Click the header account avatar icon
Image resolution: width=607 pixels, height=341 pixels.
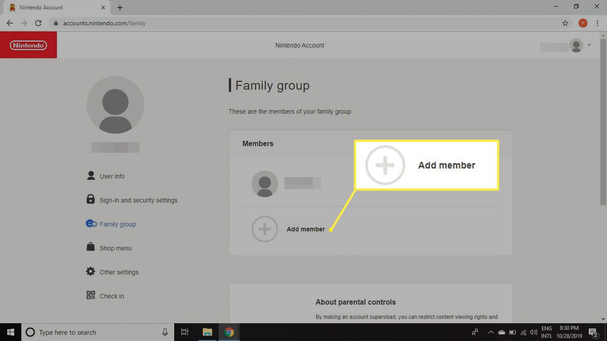[576, 45]
